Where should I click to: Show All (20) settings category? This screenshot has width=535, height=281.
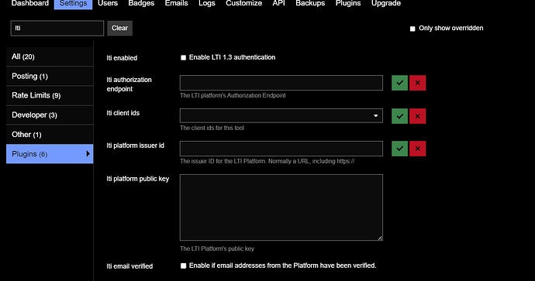50,57
